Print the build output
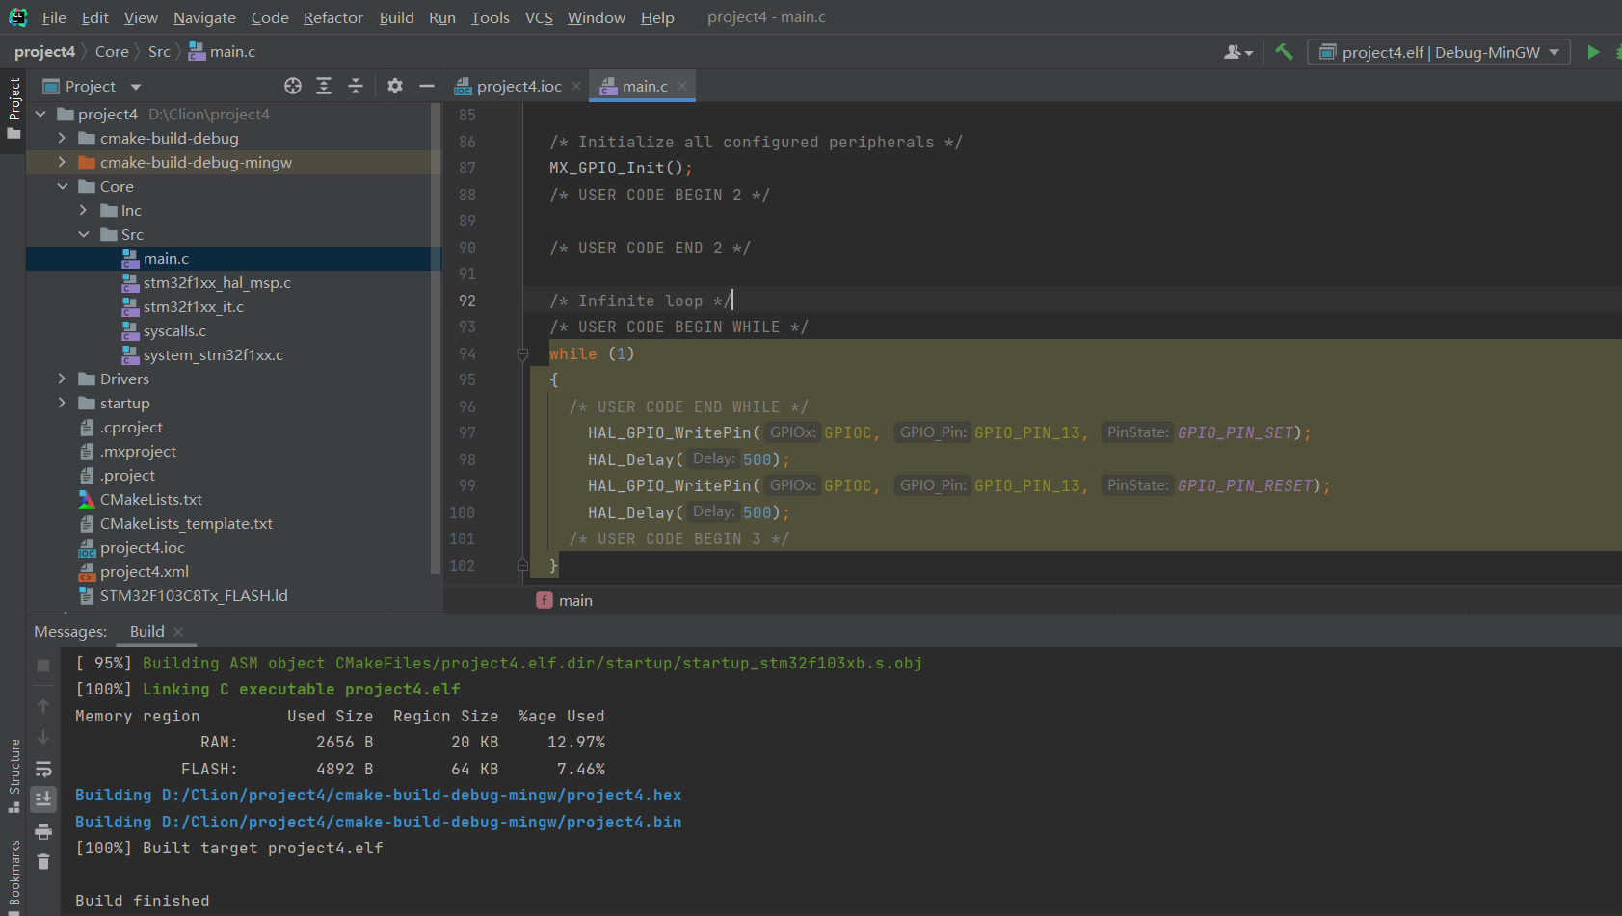1622x916 pixels. [43, 831]
